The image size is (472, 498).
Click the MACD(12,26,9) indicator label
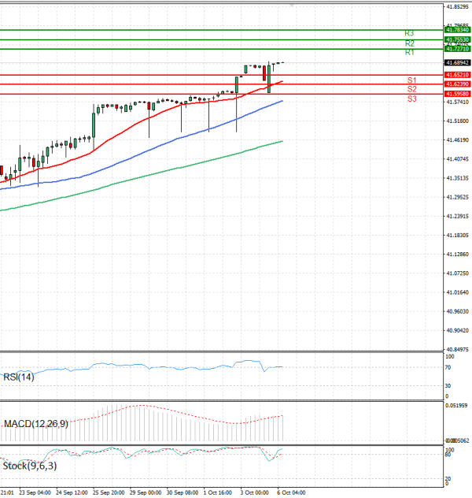36,424
